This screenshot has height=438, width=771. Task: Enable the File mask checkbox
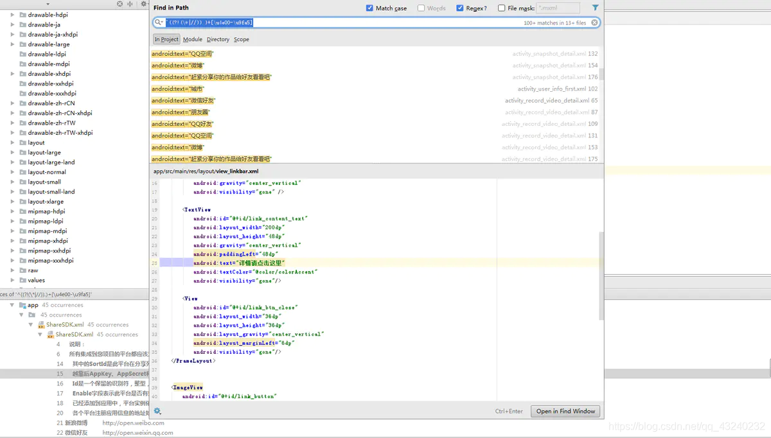(x=501, y=8)
